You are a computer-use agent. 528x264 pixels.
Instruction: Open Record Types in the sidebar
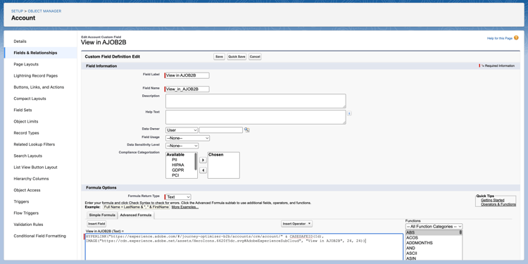[26, 133]
